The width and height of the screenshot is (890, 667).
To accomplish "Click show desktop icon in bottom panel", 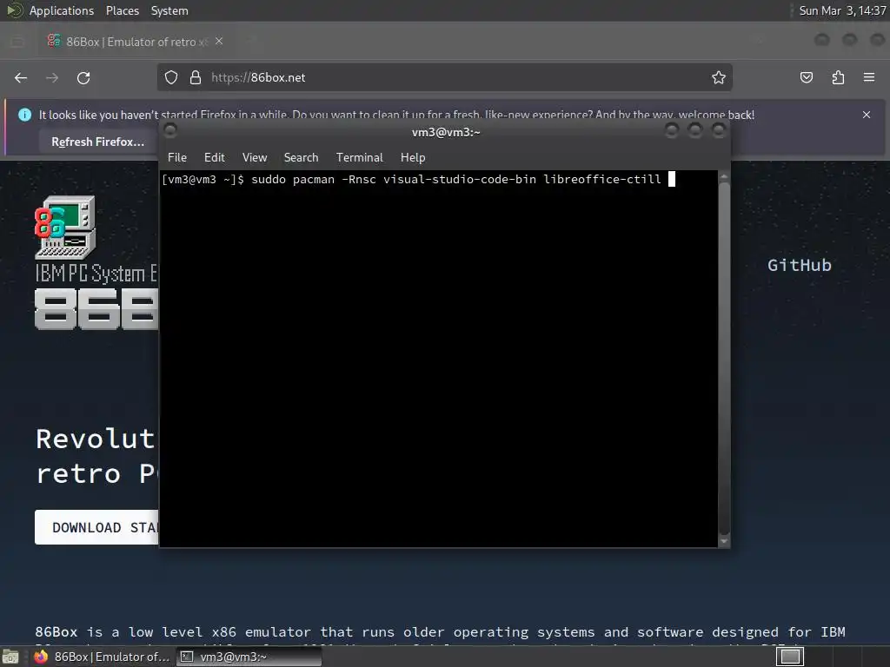I will [10, 657].
